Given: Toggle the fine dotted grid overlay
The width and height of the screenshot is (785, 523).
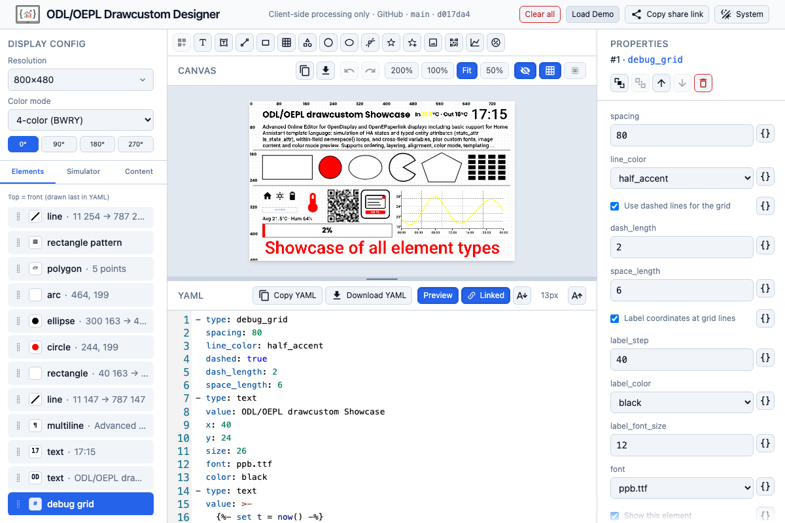Looking at the screenshot, I should (575, 71).
